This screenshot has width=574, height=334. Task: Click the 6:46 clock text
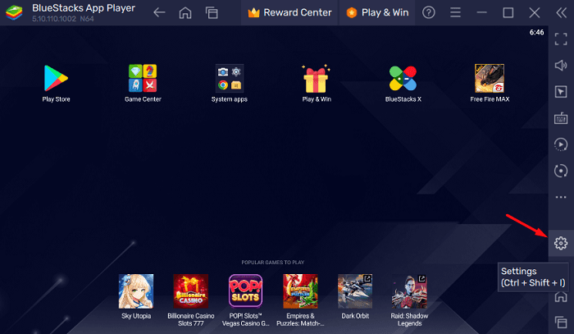pyautogui.click(x=536, y=32)
